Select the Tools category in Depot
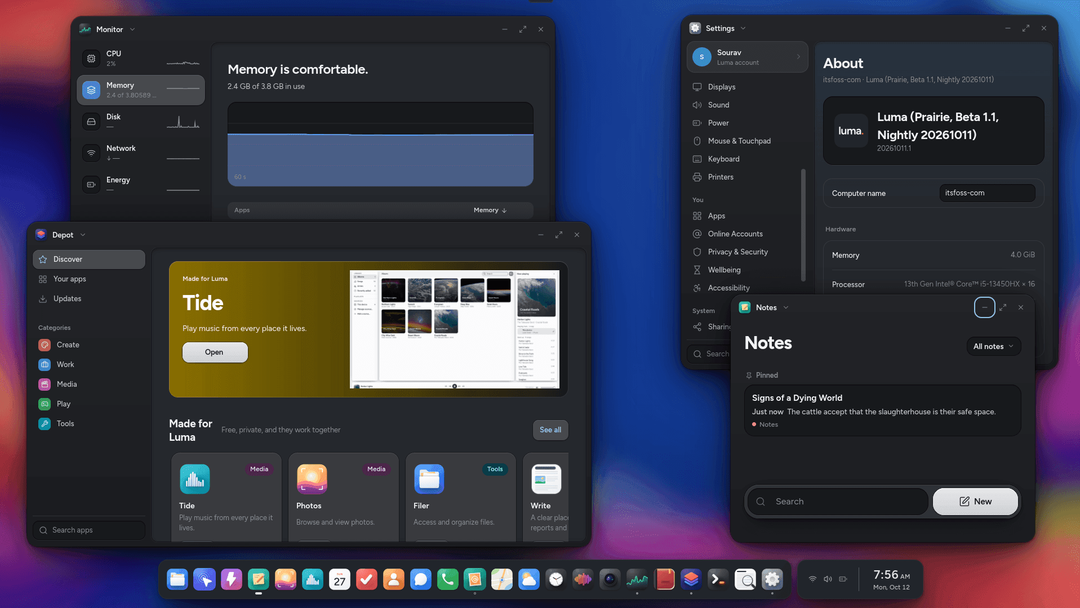Viewport: 1080px width, 608px height. click(x=89, y=423)
